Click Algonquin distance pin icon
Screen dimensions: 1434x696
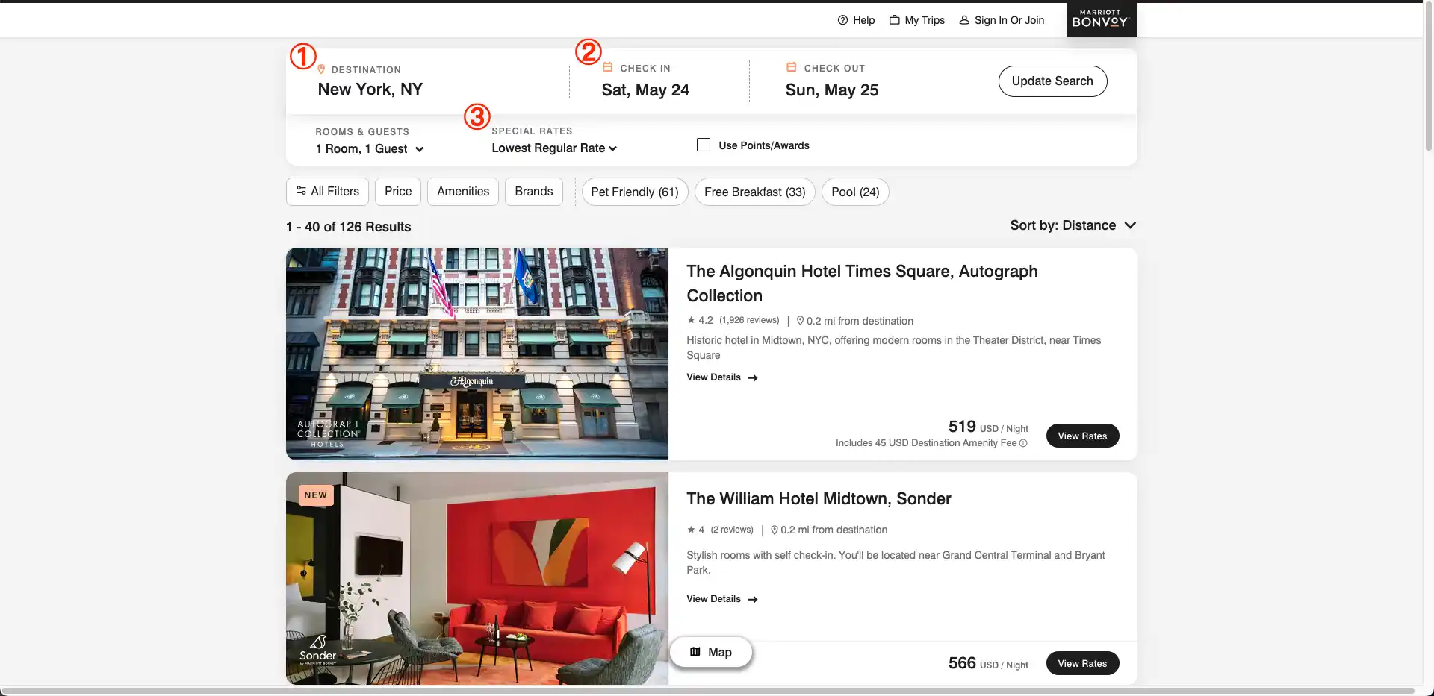pyautogui.click(x=800, y=321)
